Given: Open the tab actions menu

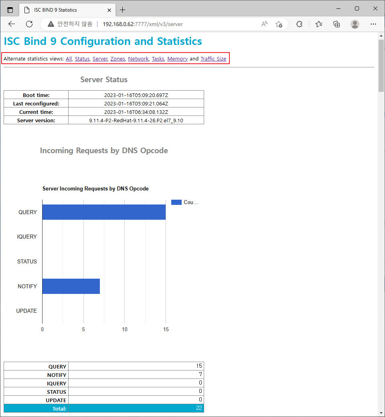Looking at the screenshot, I should point(10,10).
